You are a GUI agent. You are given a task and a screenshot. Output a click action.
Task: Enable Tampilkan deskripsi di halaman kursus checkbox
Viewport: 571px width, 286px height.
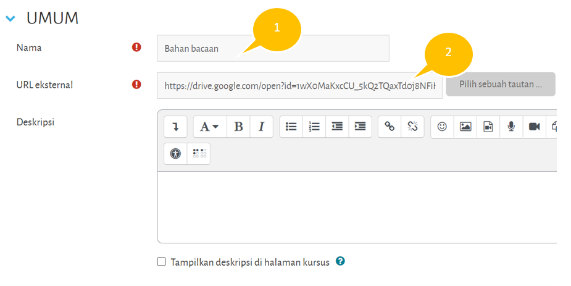click(x=162, y=262)
